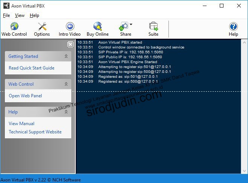
Task: Open the Options tools icon
Action: tap(42, 26)
